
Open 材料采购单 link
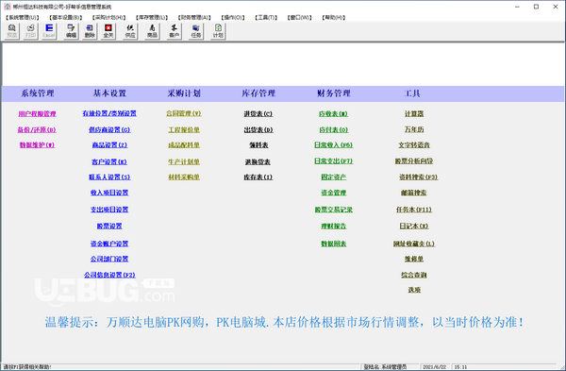(184, 177)
